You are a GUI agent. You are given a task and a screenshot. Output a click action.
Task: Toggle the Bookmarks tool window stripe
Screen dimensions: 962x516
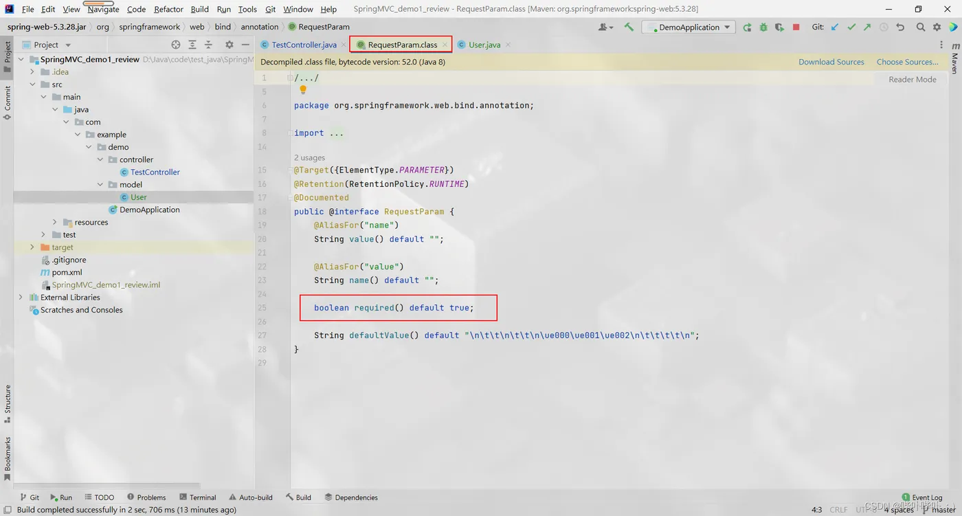coord(8,458)
